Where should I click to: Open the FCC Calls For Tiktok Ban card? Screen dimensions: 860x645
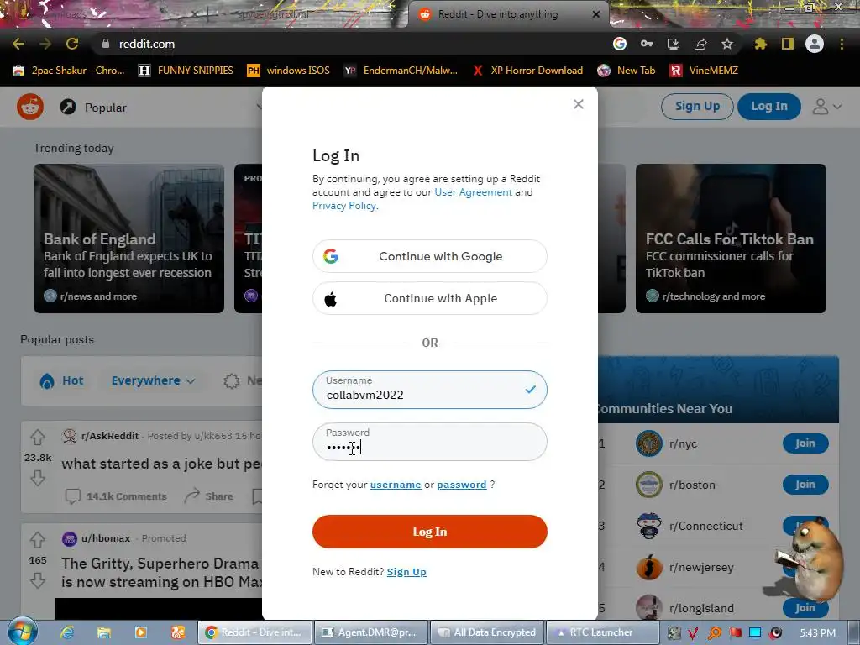pos(731,239)
